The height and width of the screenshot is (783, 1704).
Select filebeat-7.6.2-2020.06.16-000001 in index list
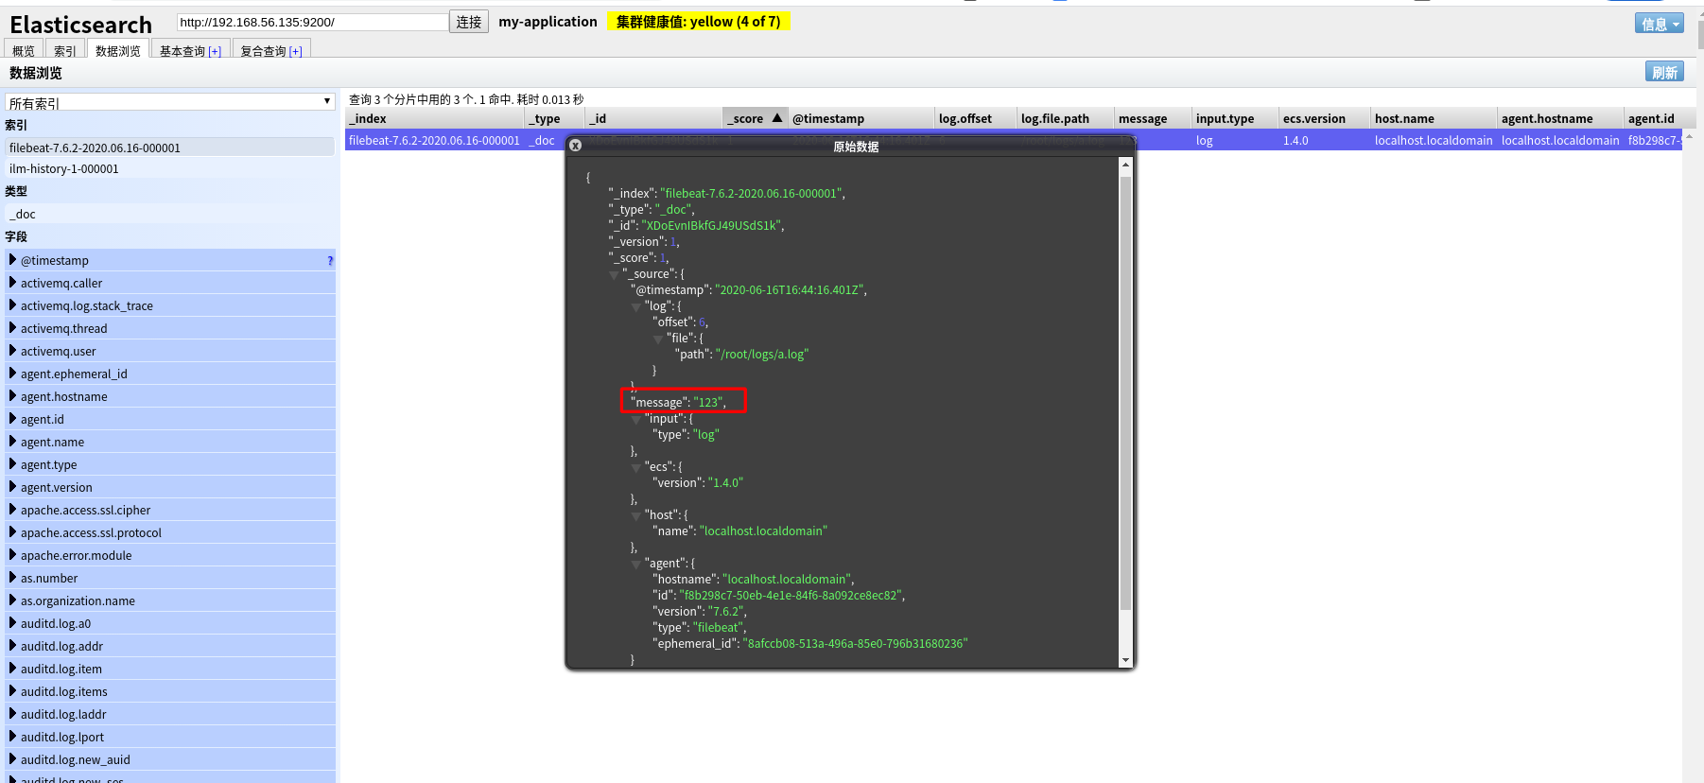(x=170, y=148)
